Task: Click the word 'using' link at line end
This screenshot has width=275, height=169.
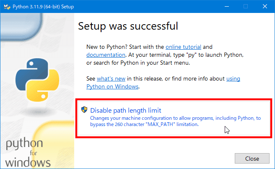Action: (233, 79)
